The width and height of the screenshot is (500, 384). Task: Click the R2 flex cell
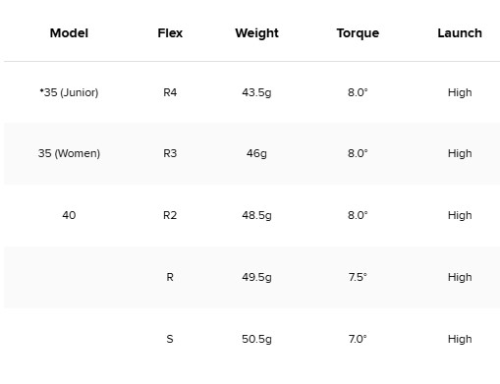[x=170, y=215]
